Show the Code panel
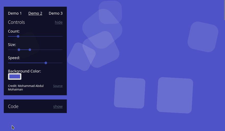The width and height of the screenshot is (225, 131). (58, 107)
